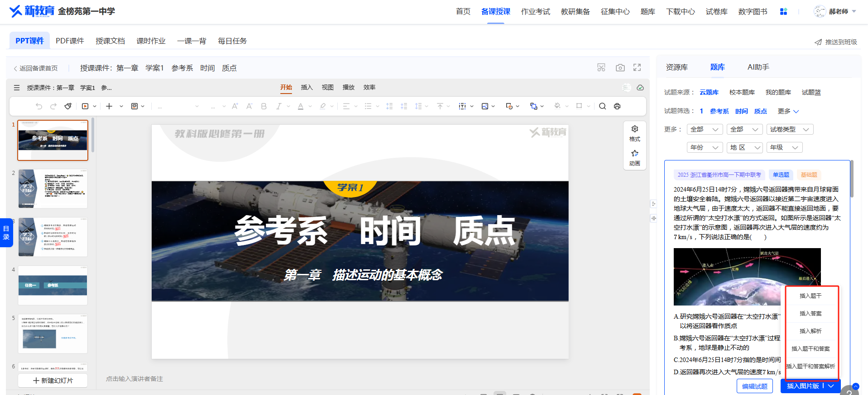Open the font family dropdown

[x=178, y=106]
